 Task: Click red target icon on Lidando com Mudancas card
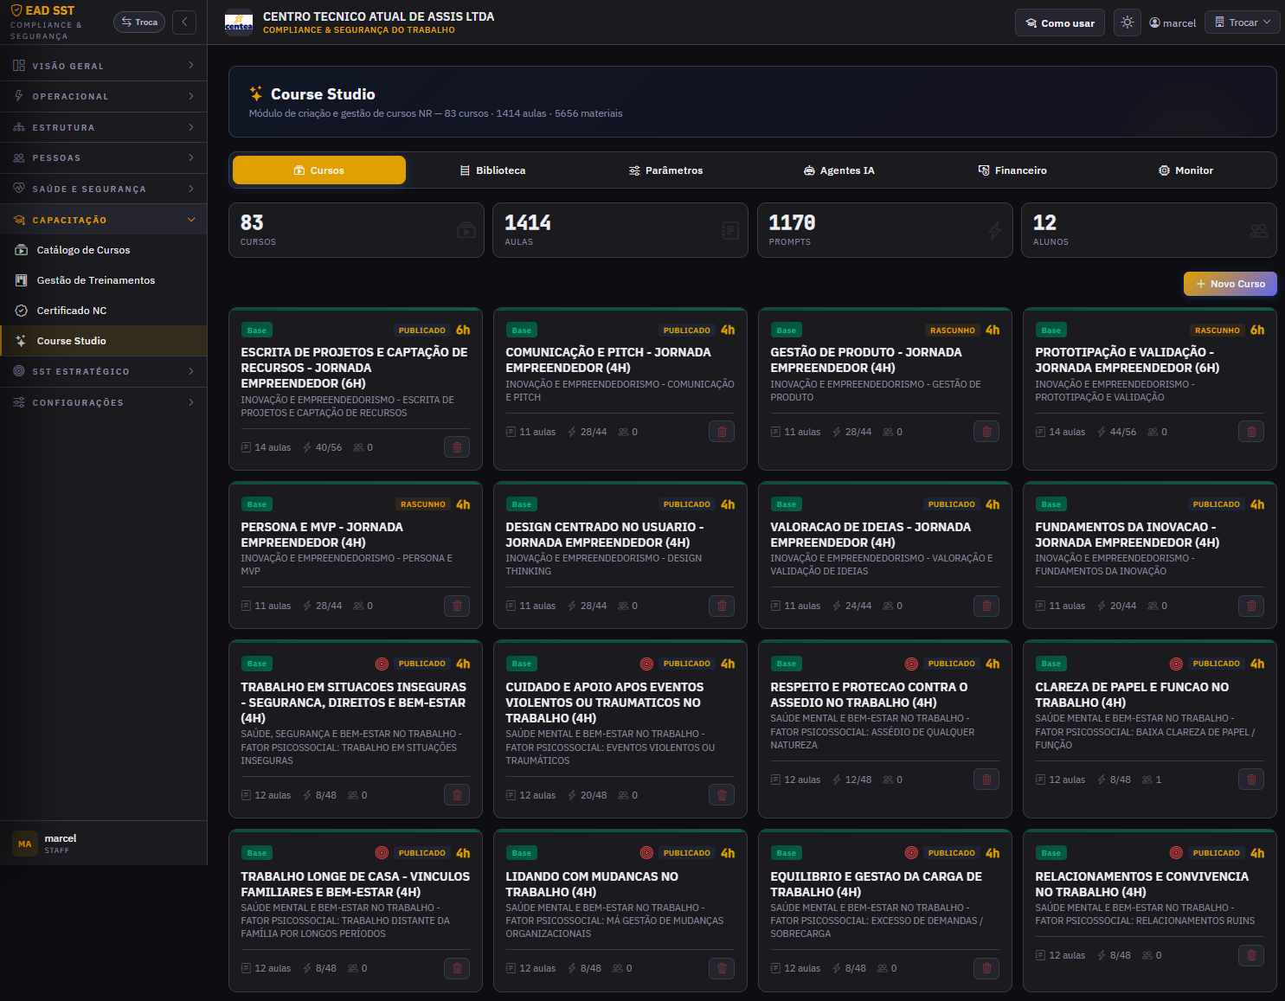[x=646, y=853]
